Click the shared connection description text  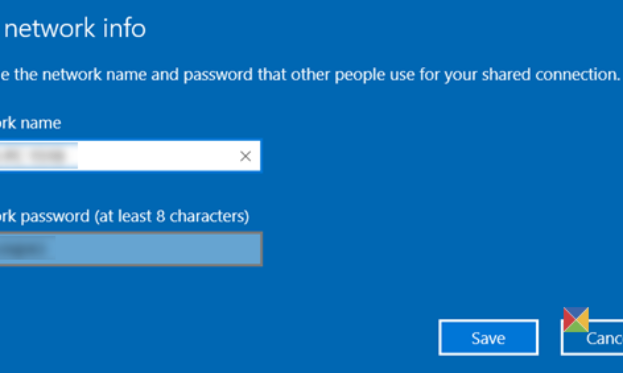[x=311, y=75]
